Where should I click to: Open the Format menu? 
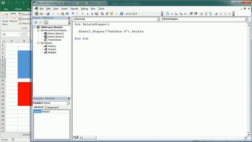pos(74,9)
